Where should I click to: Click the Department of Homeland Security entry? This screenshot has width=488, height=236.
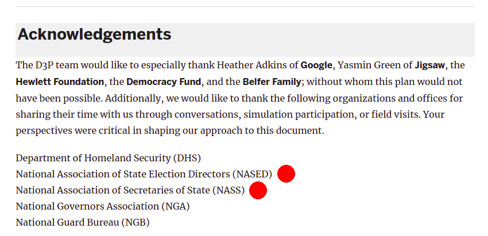click(x=109, y=158)
